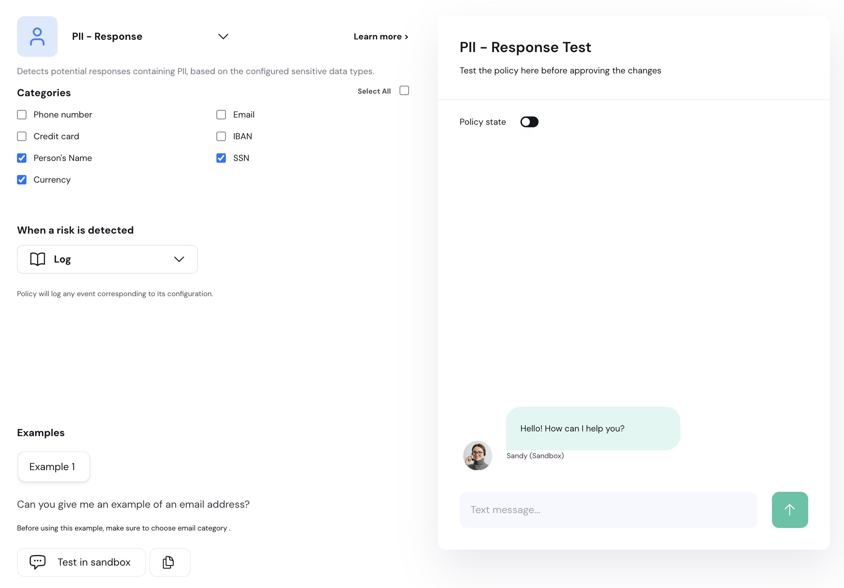Toggle the Policy state switch
844x588 pixels.
click(x=529, y=122)
